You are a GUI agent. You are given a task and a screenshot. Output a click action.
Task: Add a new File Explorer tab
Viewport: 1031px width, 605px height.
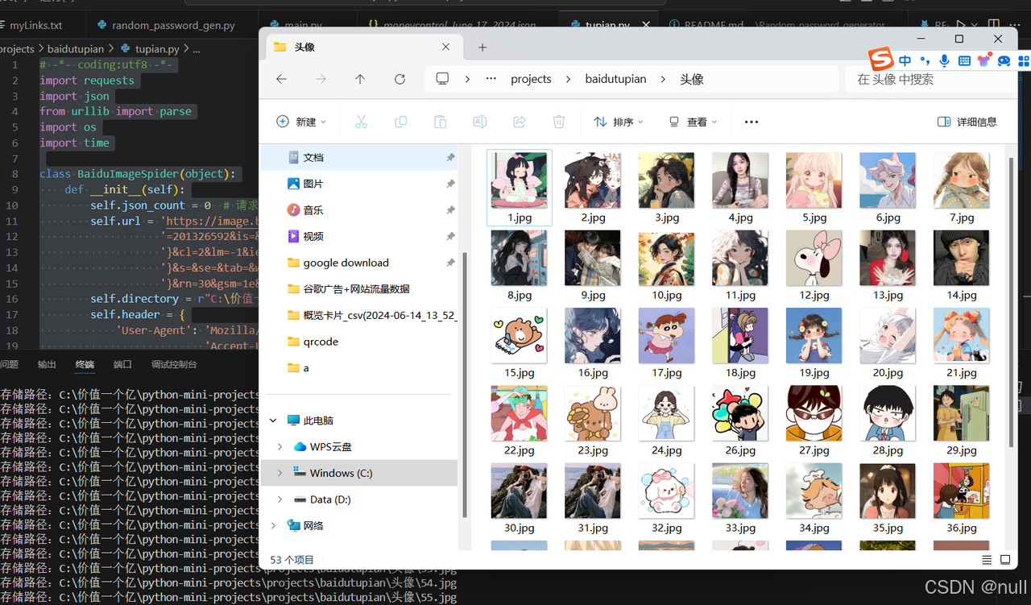pyautogui.click(x=482, y=47)
